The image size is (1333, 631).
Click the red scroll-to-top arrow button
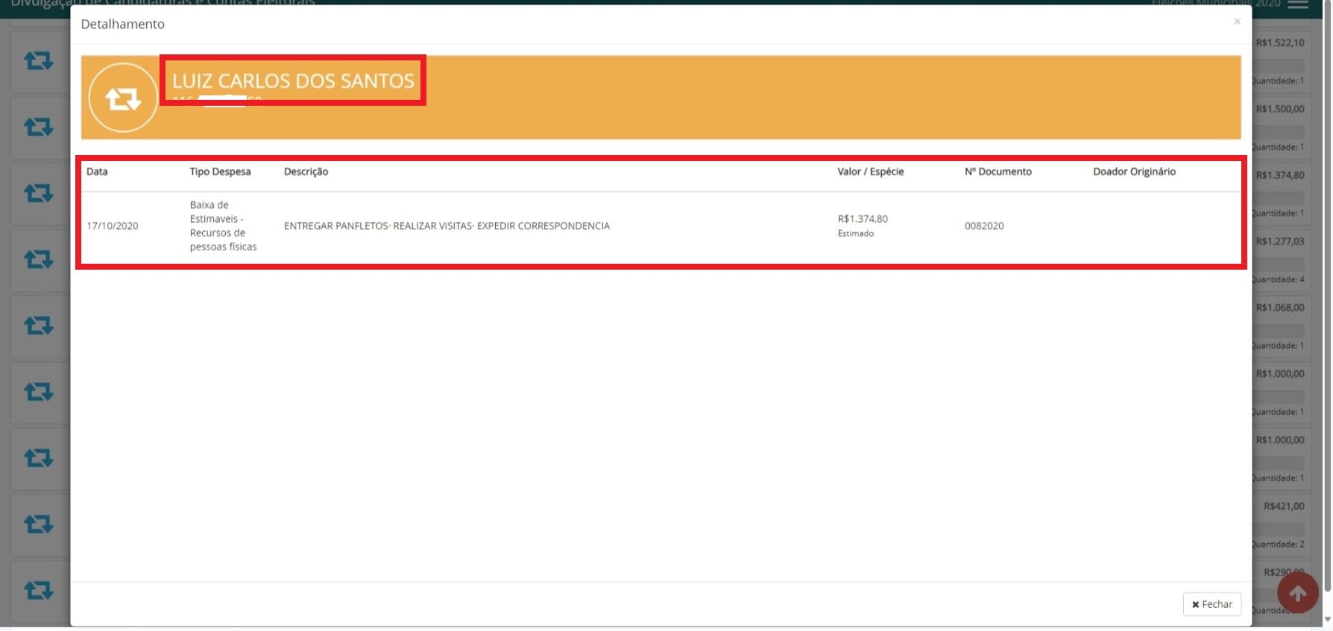(x=1298, y=593)
